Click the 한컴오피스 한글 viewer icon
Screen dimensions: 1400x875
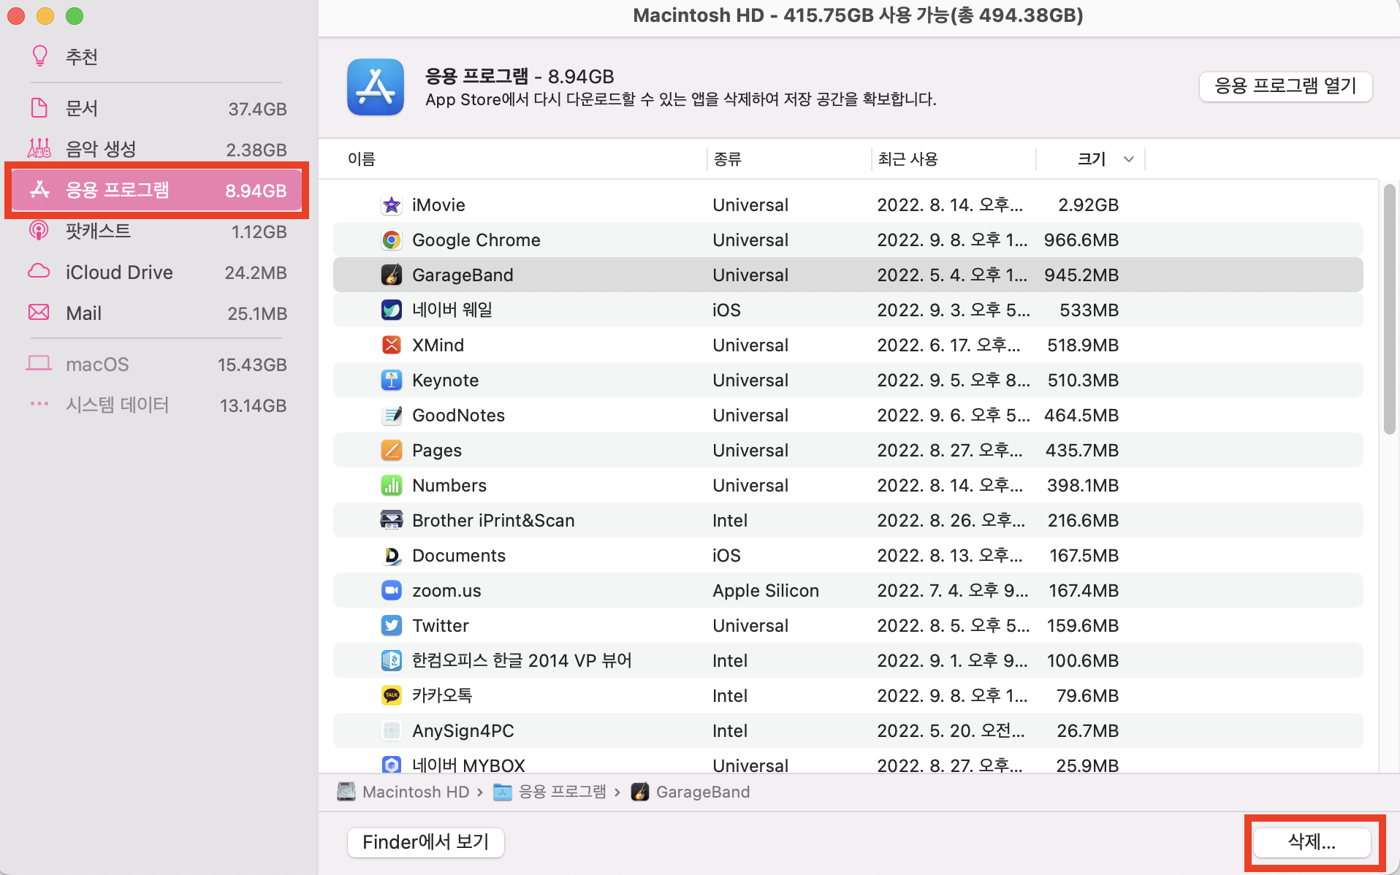click(x=392, y=661)
